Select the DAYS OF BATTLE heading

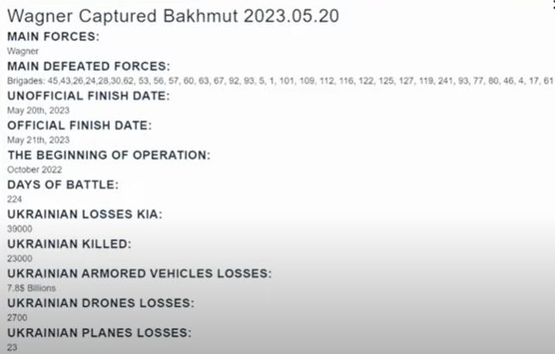(63, 185)
